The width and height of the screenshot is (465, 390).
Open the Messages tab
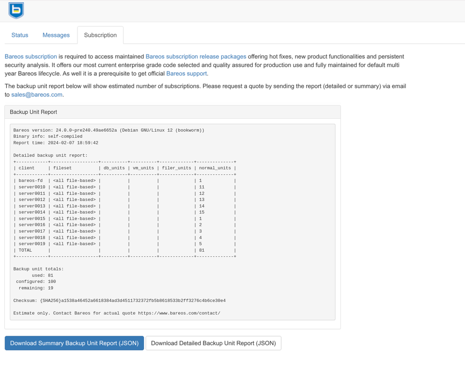click(x=56, y=35)
